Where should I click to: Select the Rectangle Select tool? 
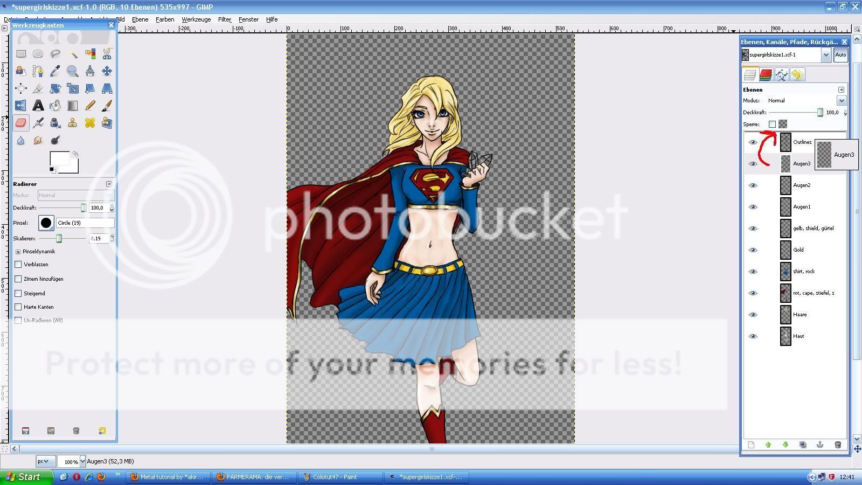[21, 54]
